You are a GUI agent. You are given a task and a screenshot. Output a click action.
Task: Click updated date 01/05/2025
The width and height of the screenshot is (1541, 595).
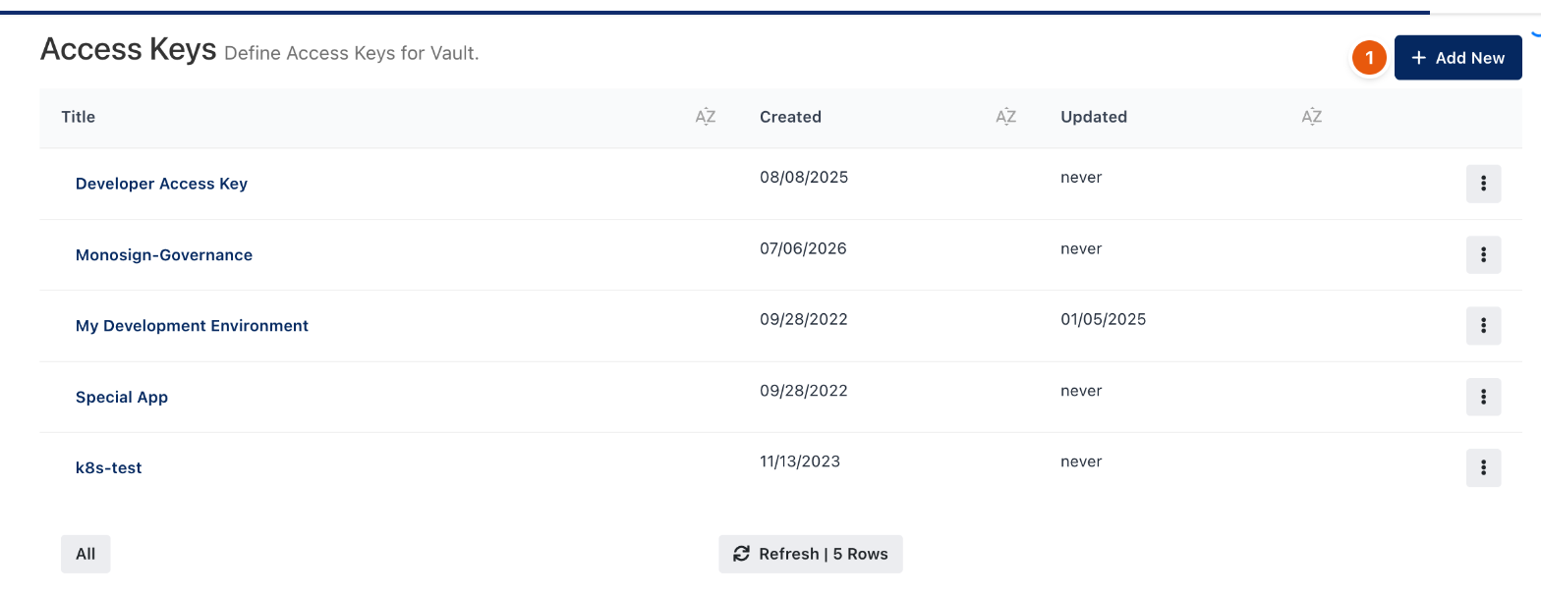click(1104, 319)
